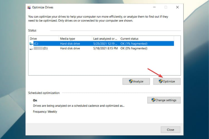Image resolution: width=209 pixels, height=139 pixels.
Task: Click the 5/25/2021 12:19 date cell
Action: (105, 44)
